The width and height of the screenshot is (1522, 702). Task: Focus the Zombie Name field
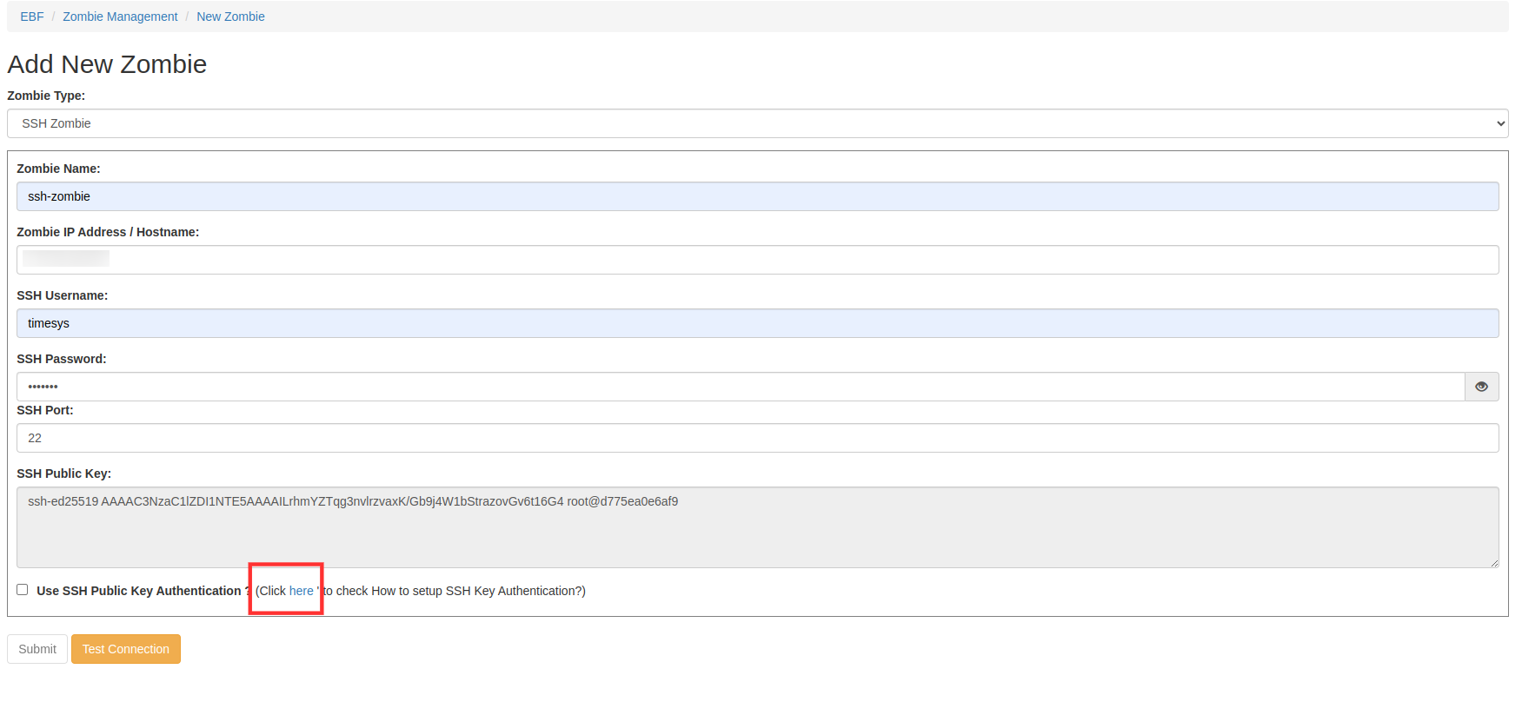pos(757,196)
